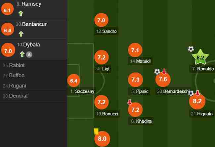215x147 pixels.
Task: Click Higuaín's red substitution arrow
Action: point(197,93)
